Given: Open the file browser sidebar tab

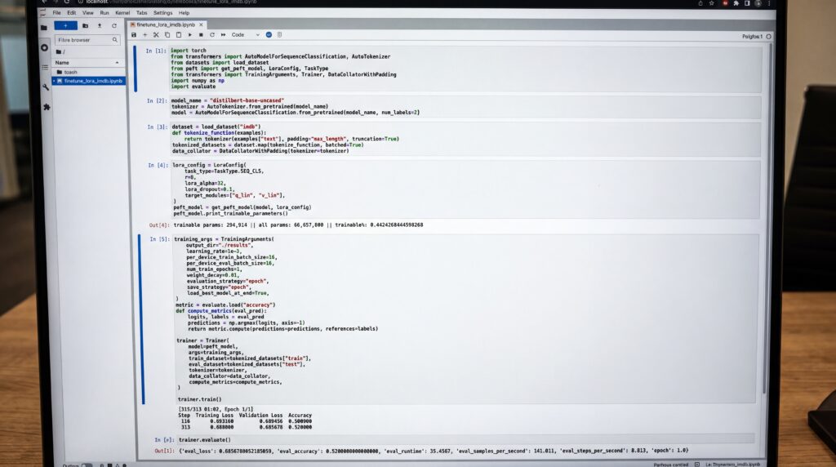Looking at the screenshot, I should (44, 28).
